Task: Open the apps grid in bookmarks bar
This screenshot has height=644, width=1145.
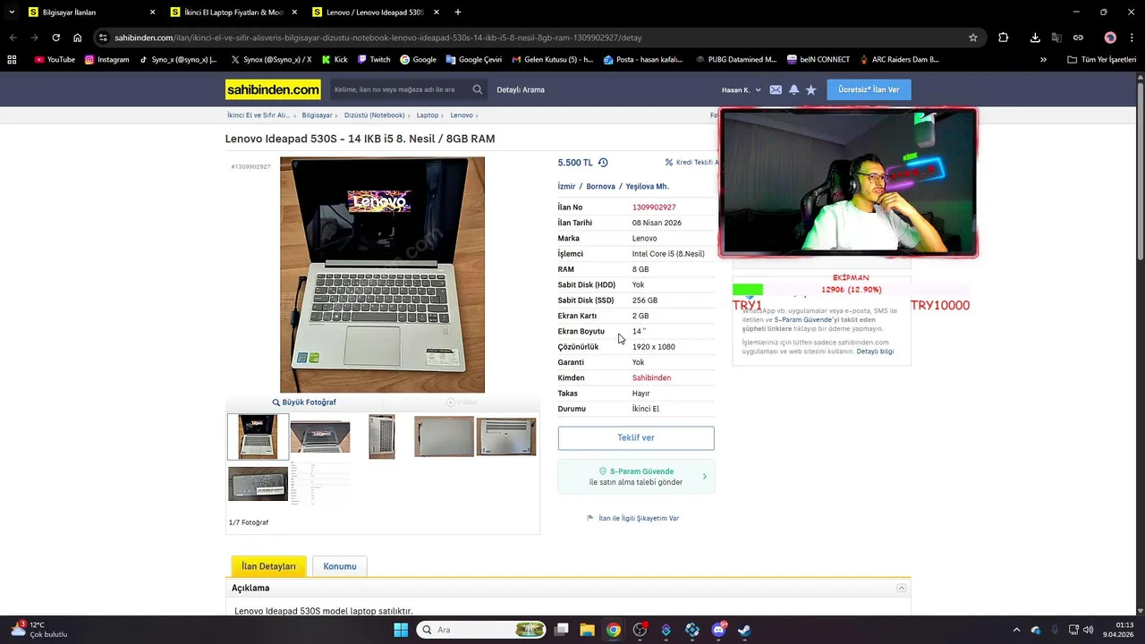Action: pyautogui.click(x=12, y=60)
